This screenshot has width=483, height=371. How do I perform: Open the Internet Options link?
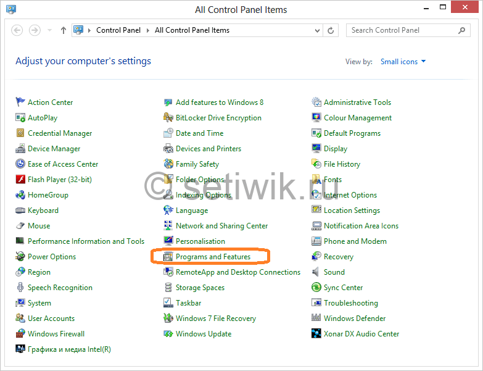[x=350, y=195]
